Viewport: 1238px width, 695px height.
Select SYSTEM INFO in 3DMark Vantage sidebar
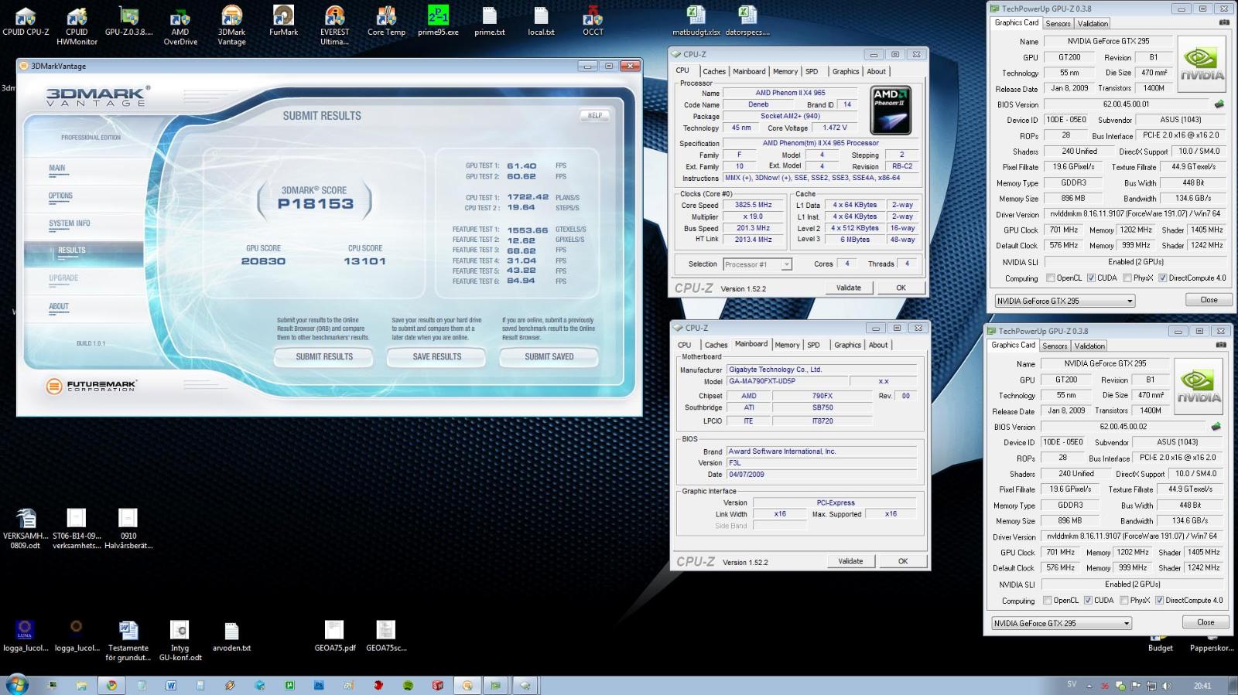click(x=70, y=223)
